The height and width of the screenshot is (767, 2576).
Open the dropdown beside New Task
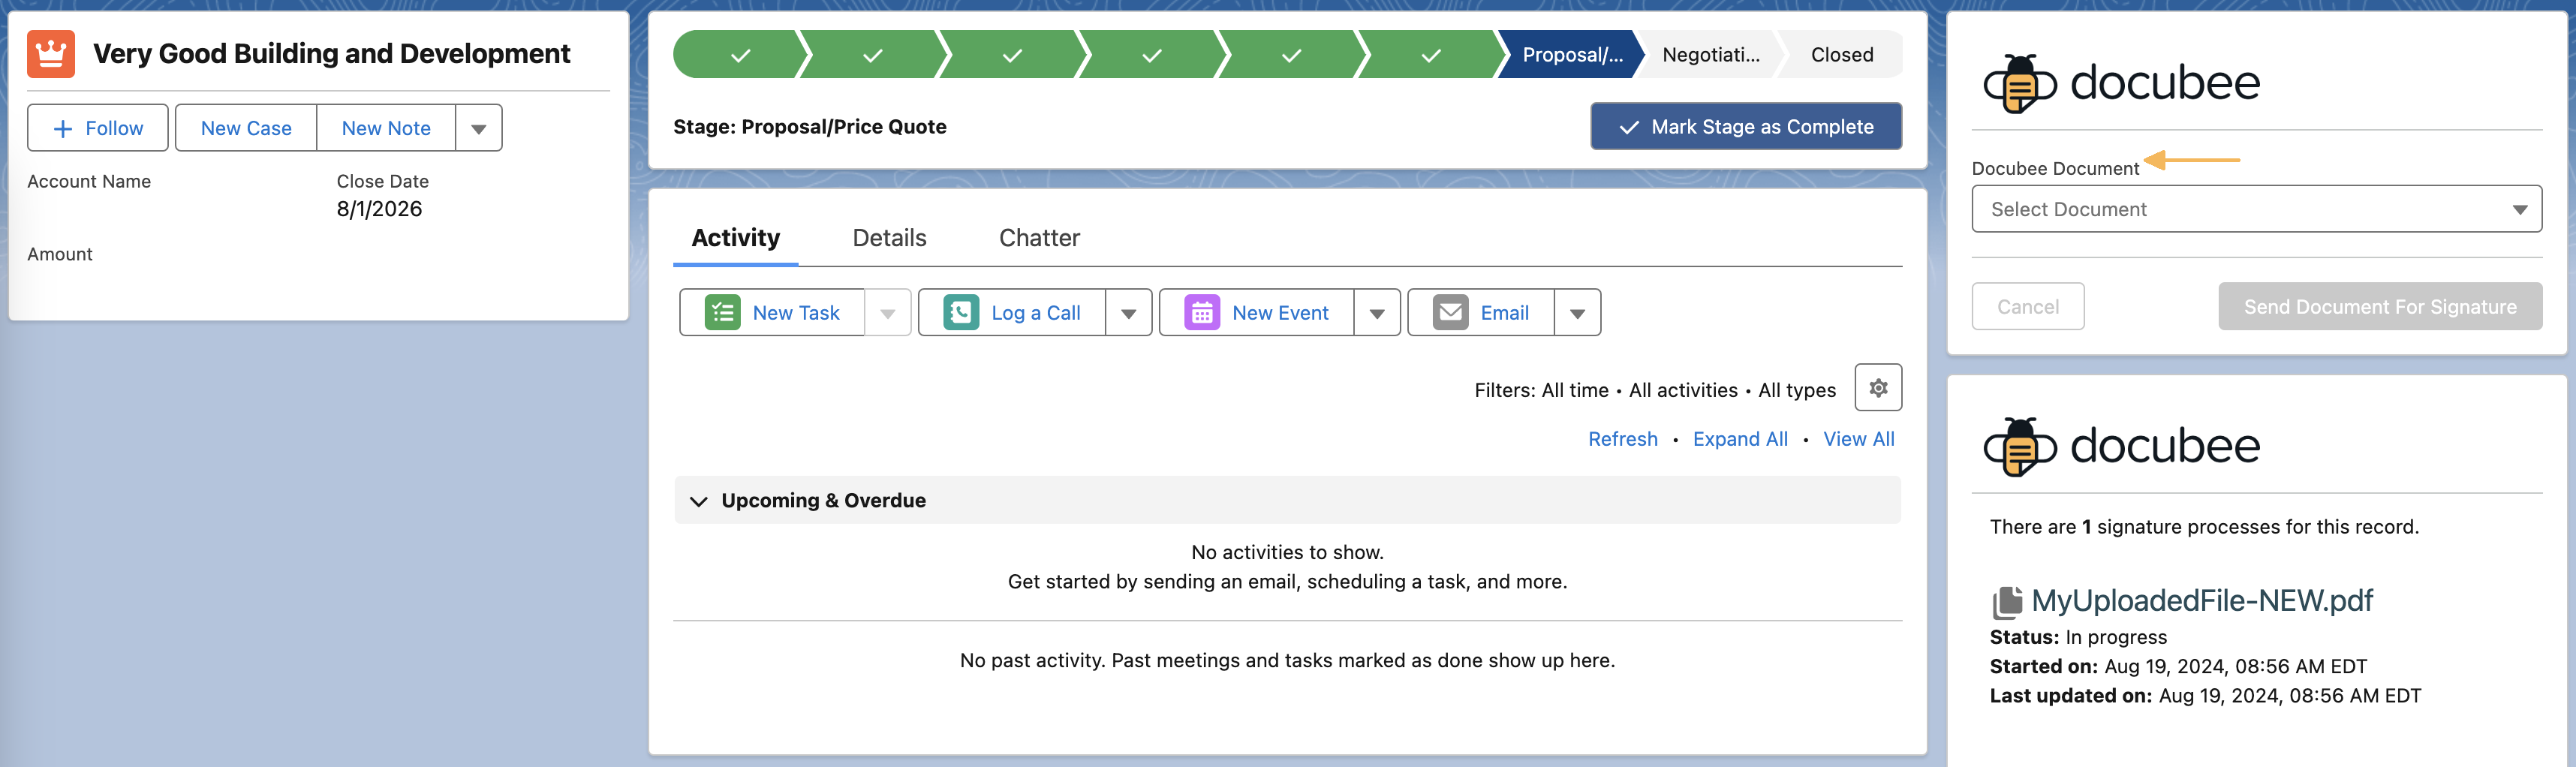[x=888, y=313]
